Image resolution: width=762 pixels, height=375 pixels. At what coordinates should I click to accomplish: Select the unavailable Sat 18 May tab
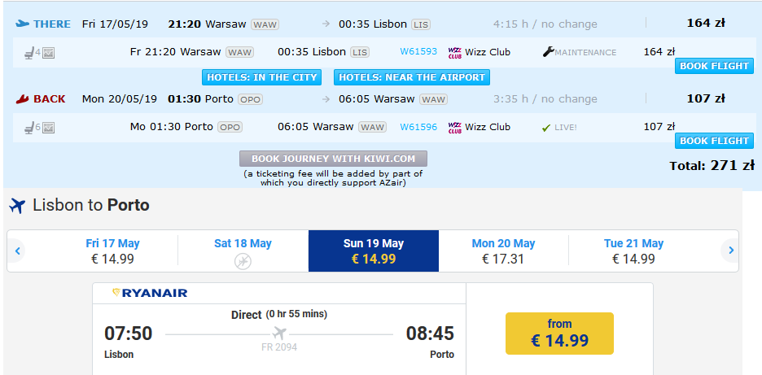point(243,251)
